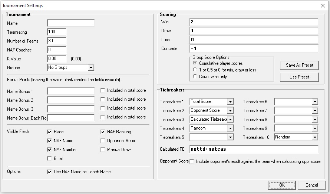Open the Tiebreakers 7 dropdown

[x=296, y=110]
